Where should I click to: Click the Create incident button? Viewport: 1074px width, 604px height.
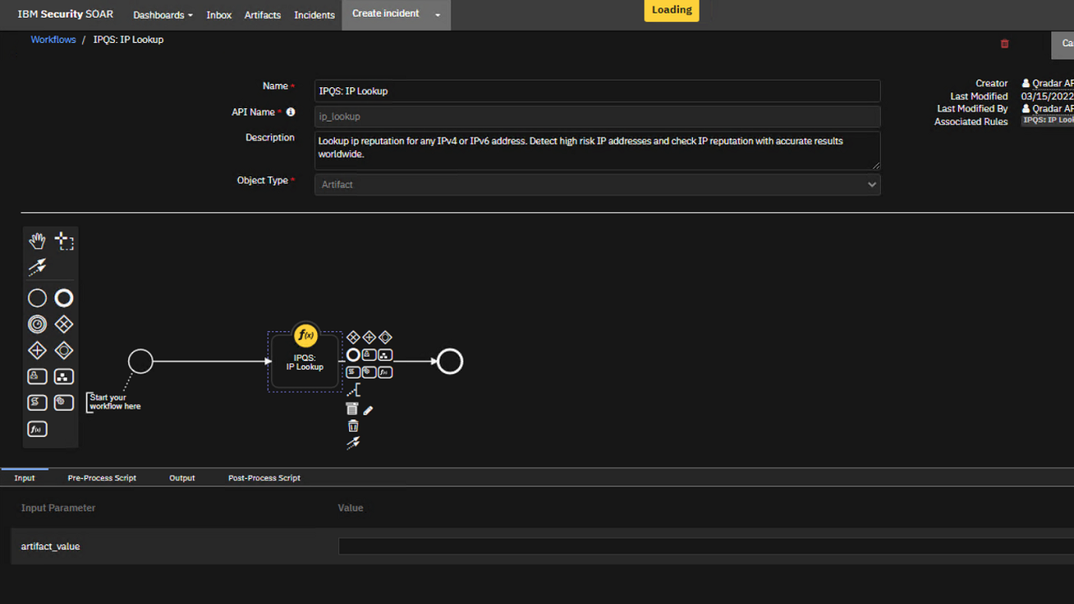coord(385,14)
